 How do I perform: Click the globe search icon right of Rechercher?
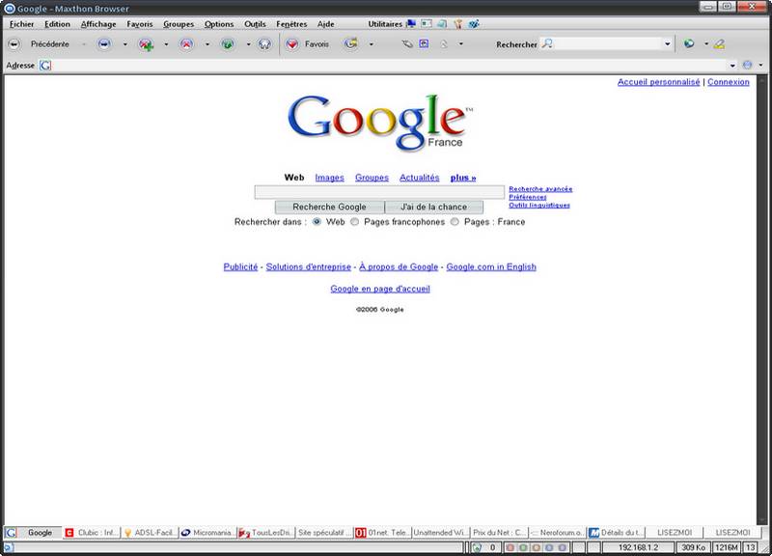689,43
